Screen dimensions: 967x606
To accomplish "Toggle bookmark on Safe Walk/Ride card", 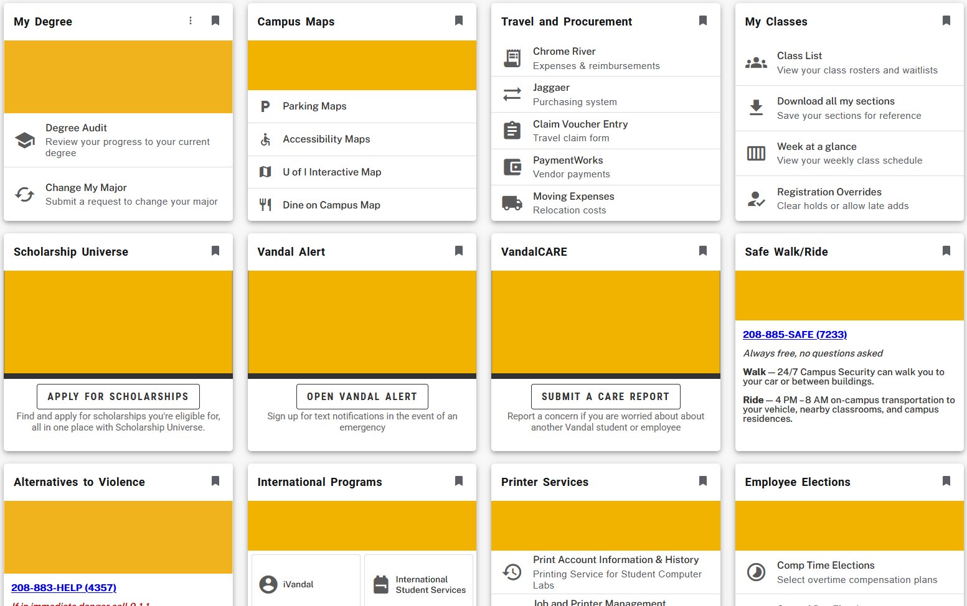I will click(x=946, y=251).
